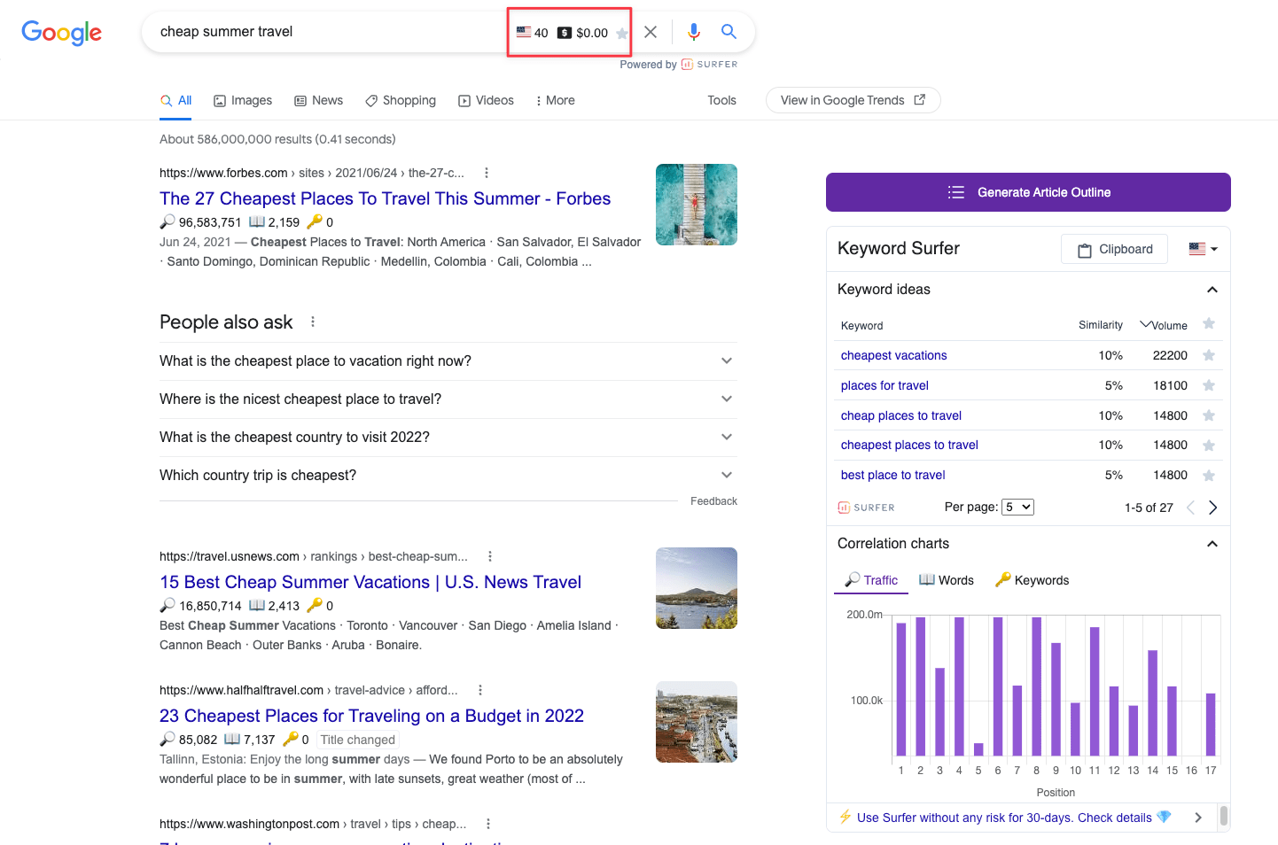Click into the search input field
Image resolution: width=1278 pixels, height=845 pixels.
click(x=328, y=32)
